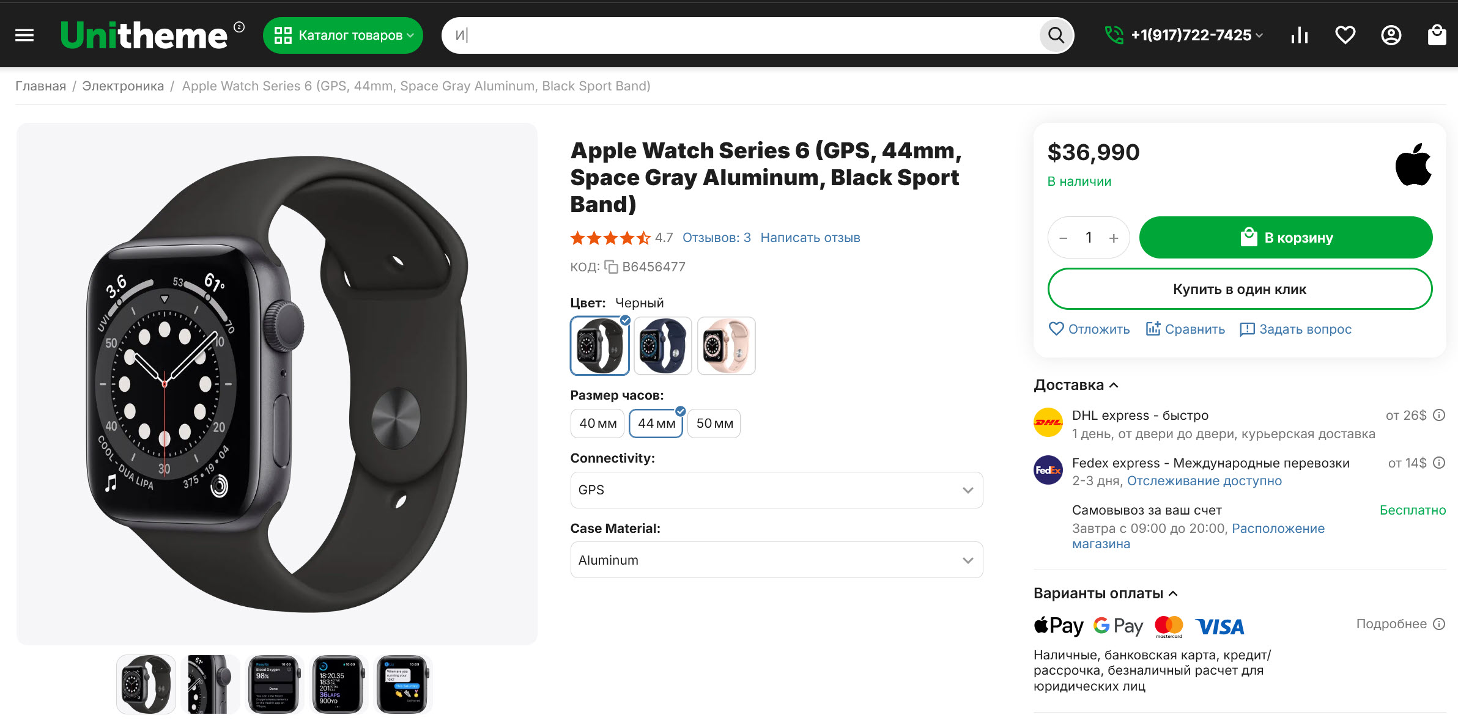
Task: Select the 40 мм watch size
Action: click(598, 424)
